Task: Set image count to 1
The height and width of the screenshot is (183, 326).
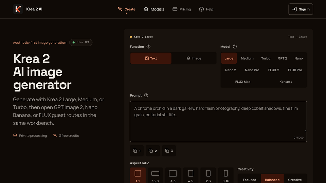Action: click(137, 151)
